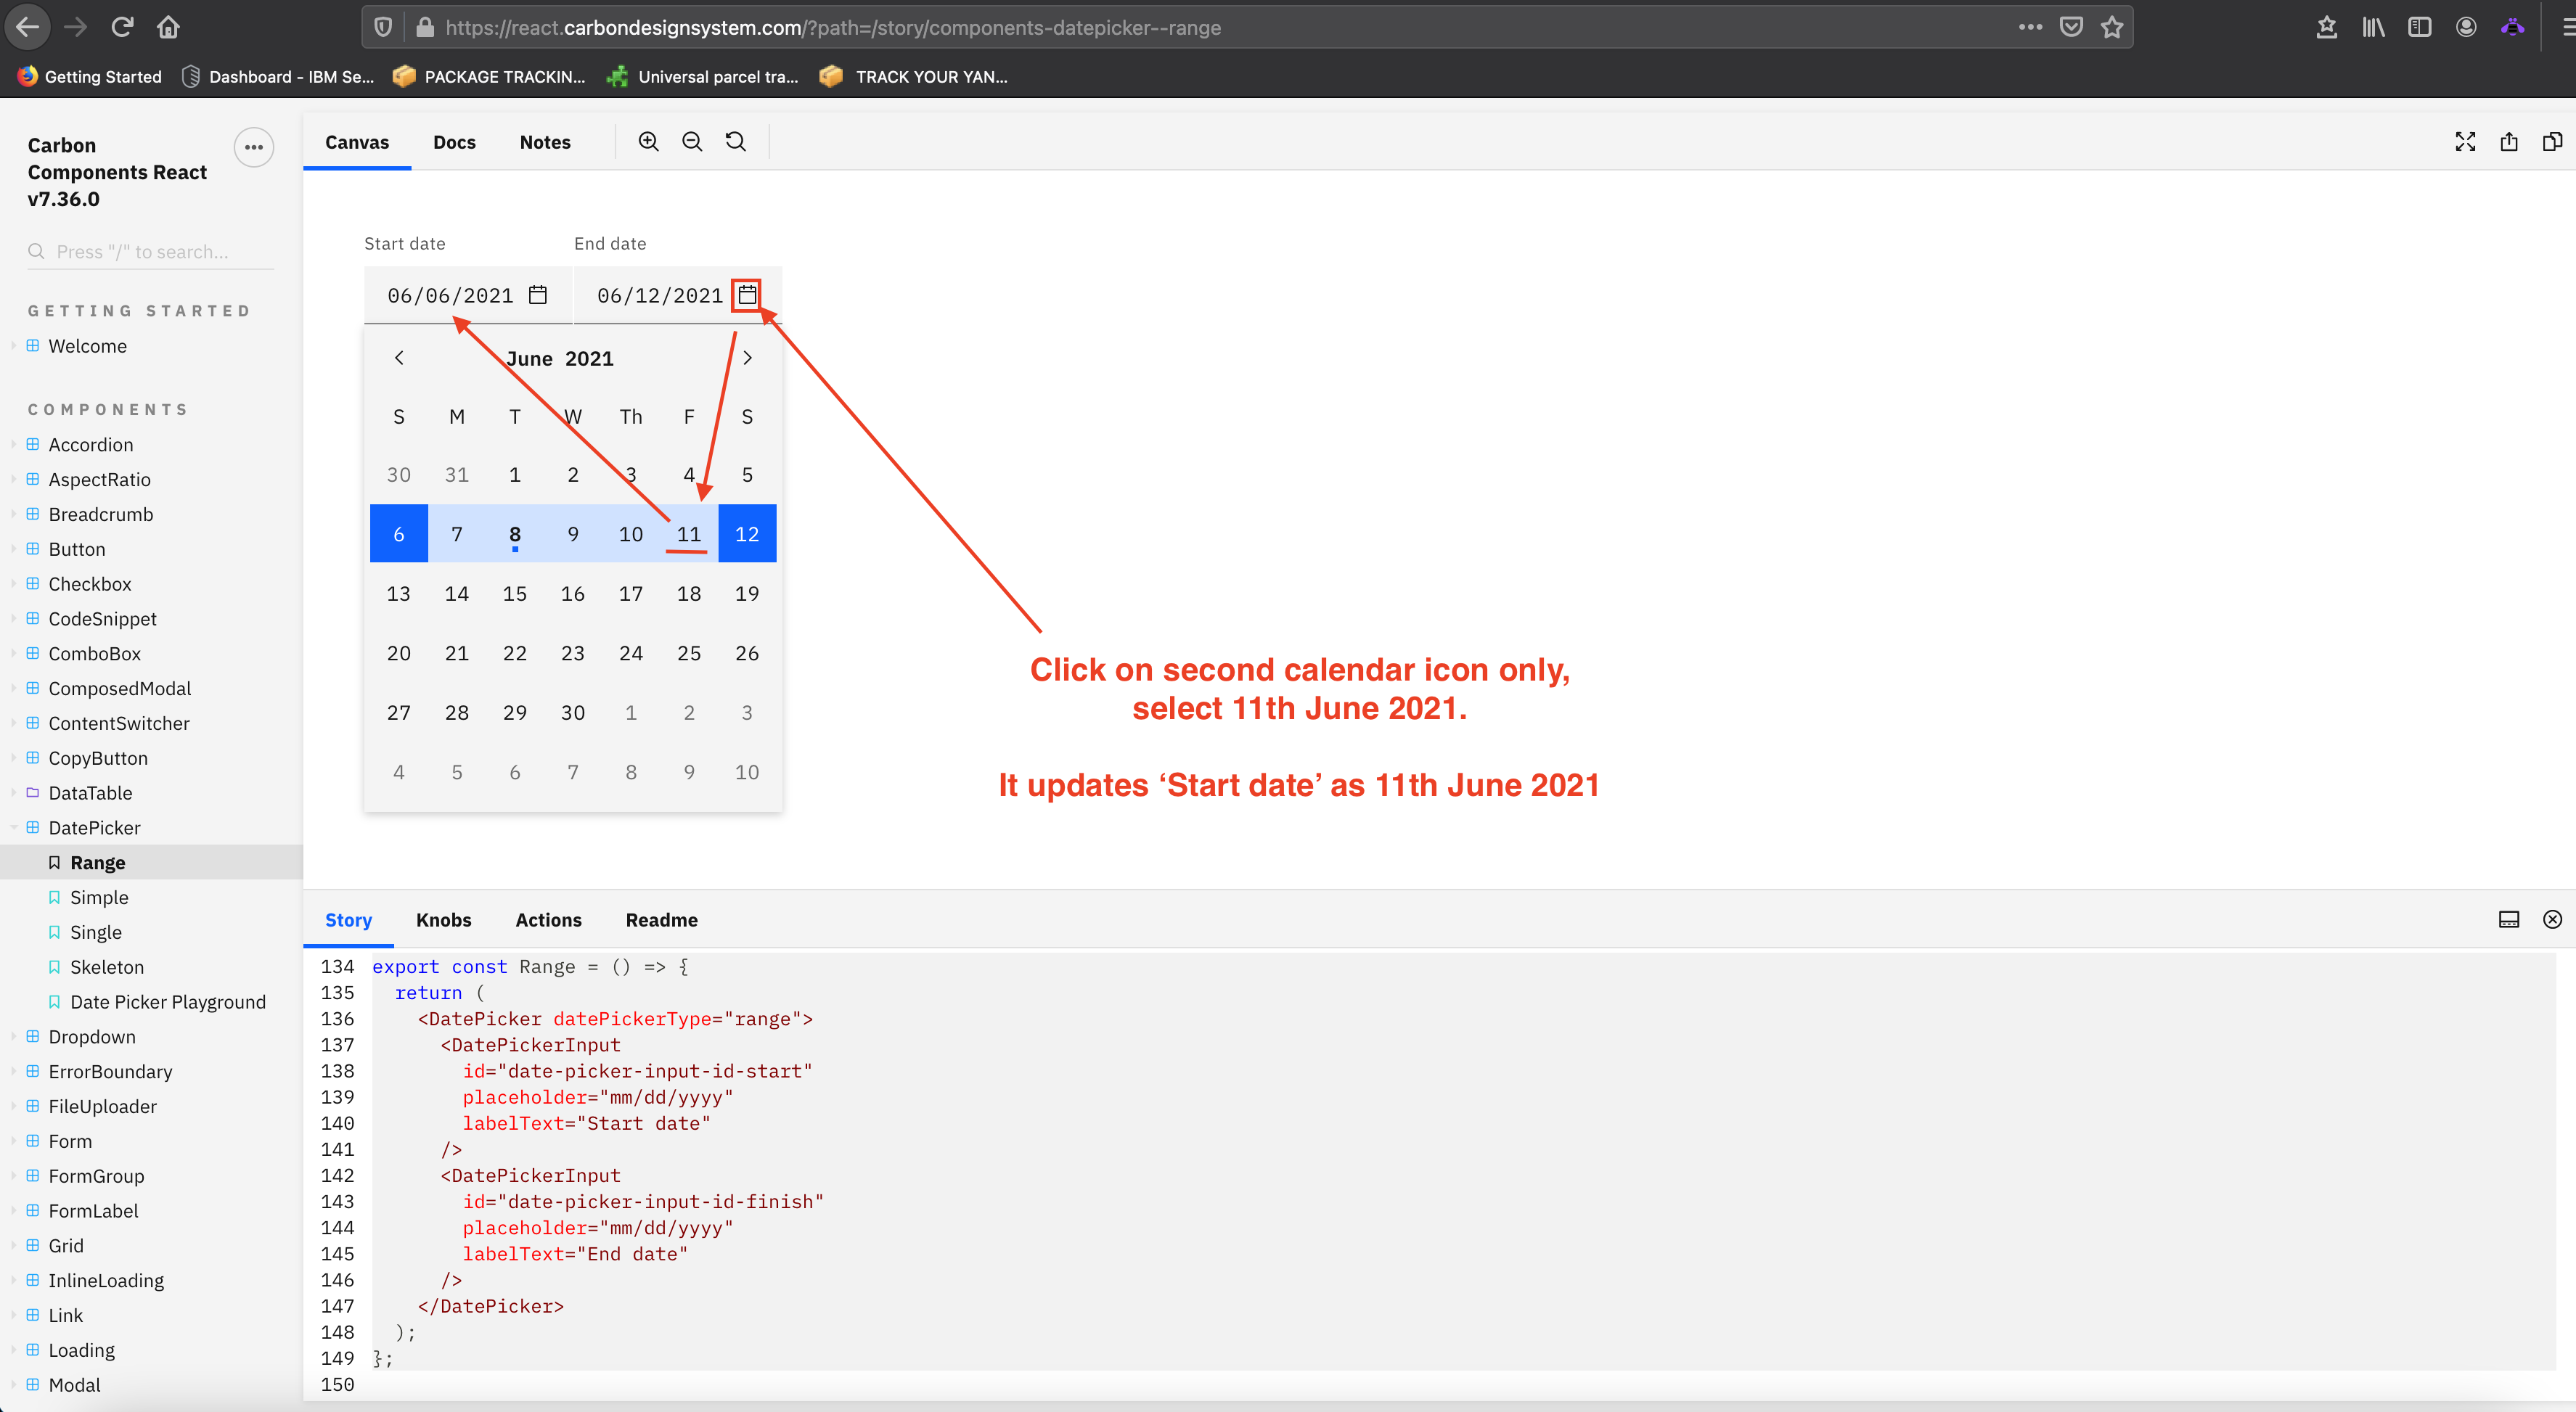Collapse the DatePicker component

click(x=94, y=828)
